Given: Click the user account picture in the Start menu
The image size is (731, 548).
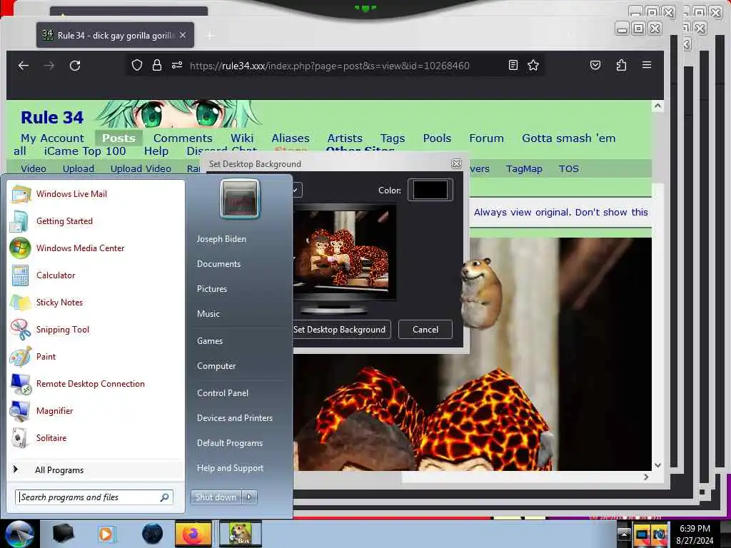Looking at the screenshot, I should pyautogui.click(x=240, y=199).
